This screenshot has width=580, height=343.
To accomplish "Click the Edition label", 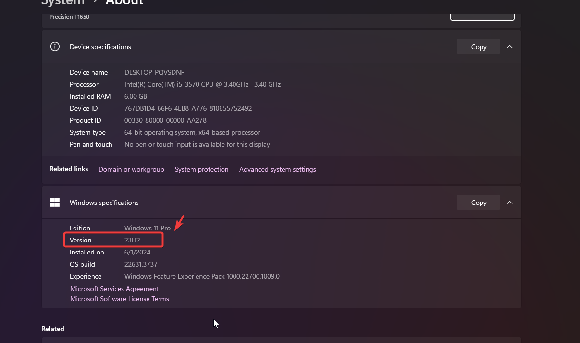I will click(x=80, y=228).
